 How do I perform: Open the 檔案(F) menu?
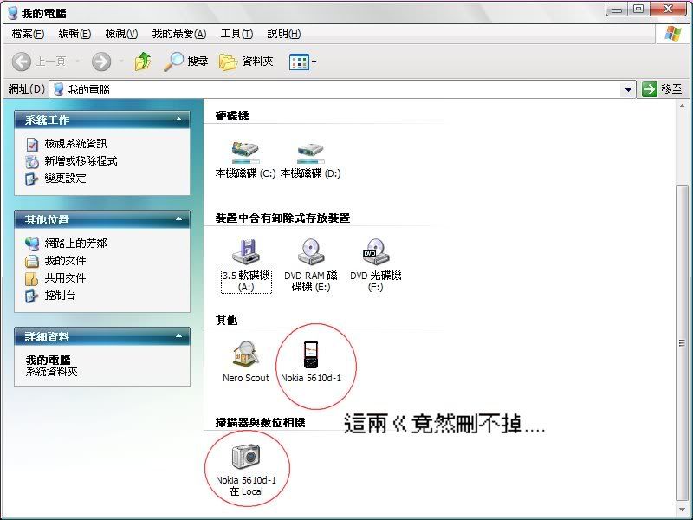pyautogui.click(x=28, y=34)
